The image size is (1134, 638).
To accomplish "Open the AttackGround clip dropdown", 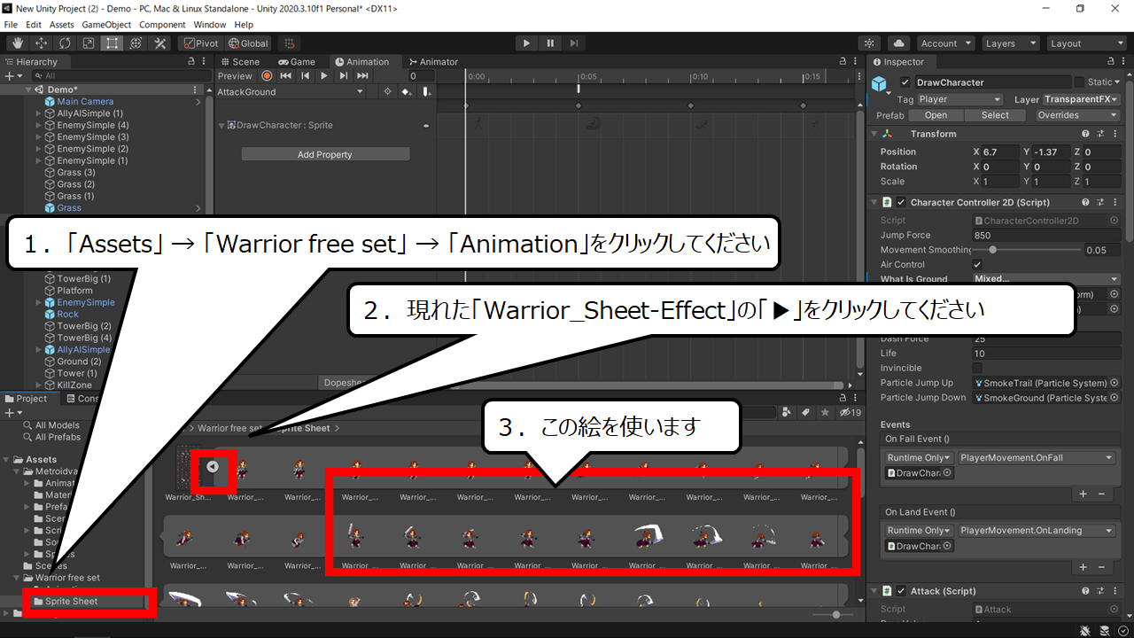I will [291, 92].
